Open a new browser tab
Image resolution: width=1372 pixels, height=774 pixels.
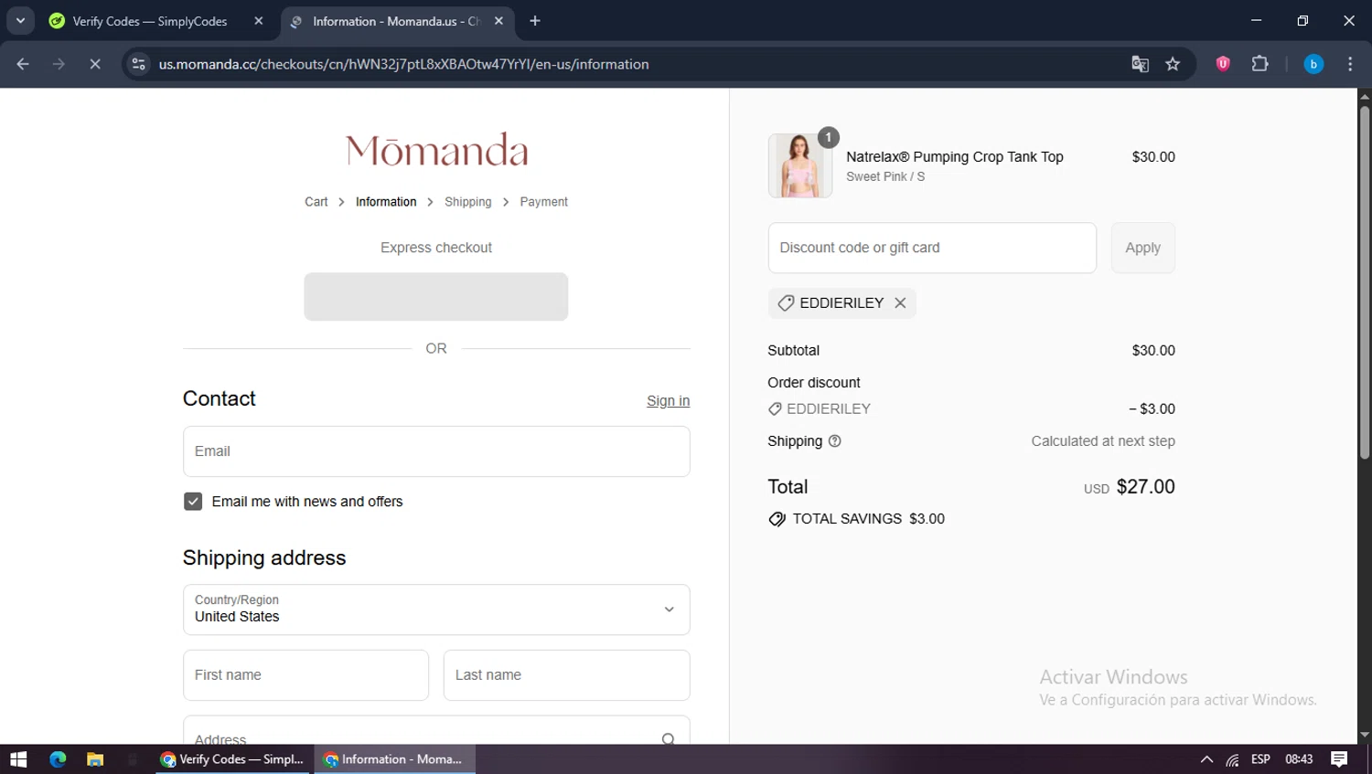pyautogui.click(x=535, y=21)
